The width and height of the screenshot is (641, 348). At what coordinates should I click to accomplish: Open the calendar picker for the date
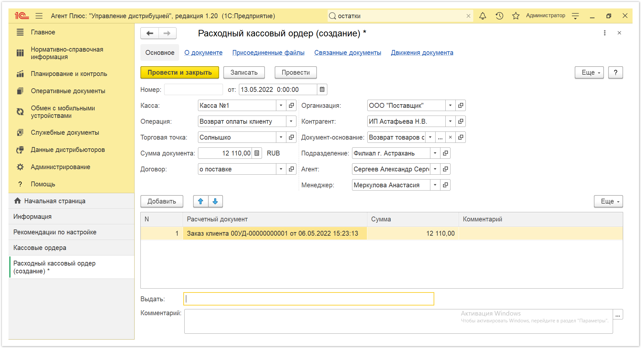tap(322, 90)
